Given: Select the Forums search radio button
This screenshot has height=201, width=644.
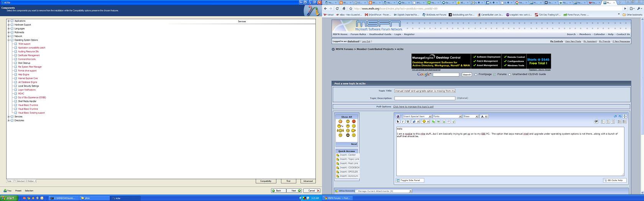Looking at the screenshot, I should point(495,74).
